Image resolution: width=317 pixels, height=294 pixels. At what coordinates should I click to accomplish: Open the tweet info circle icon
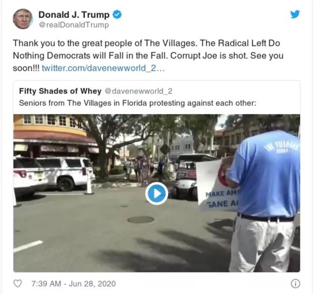point(295,284)
